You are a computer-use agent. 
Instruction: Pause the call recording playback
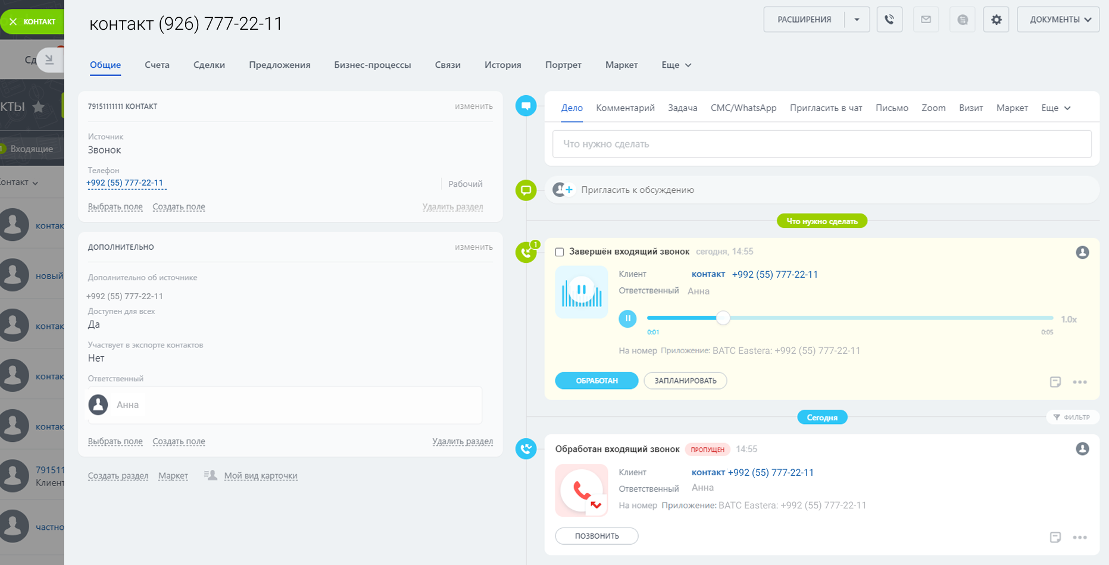[627, 319]
